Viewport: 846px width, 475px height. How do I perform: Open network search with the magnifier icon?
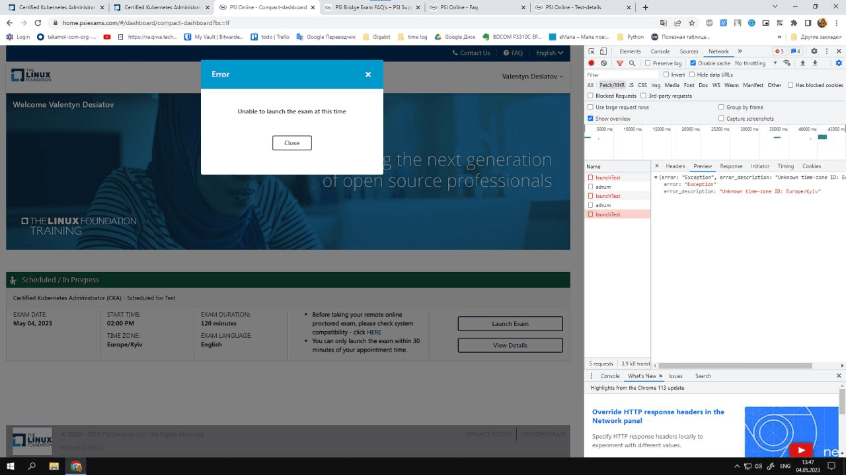[632, 63]
